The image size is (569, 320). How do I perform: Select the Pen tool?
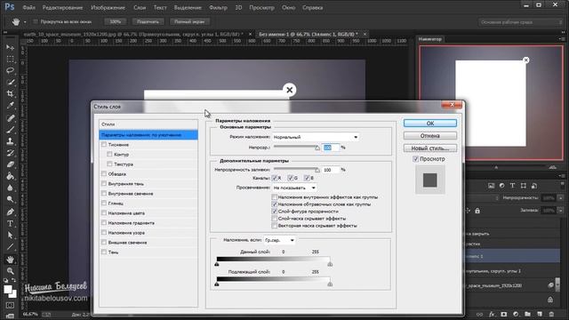[x=10, y=212]
